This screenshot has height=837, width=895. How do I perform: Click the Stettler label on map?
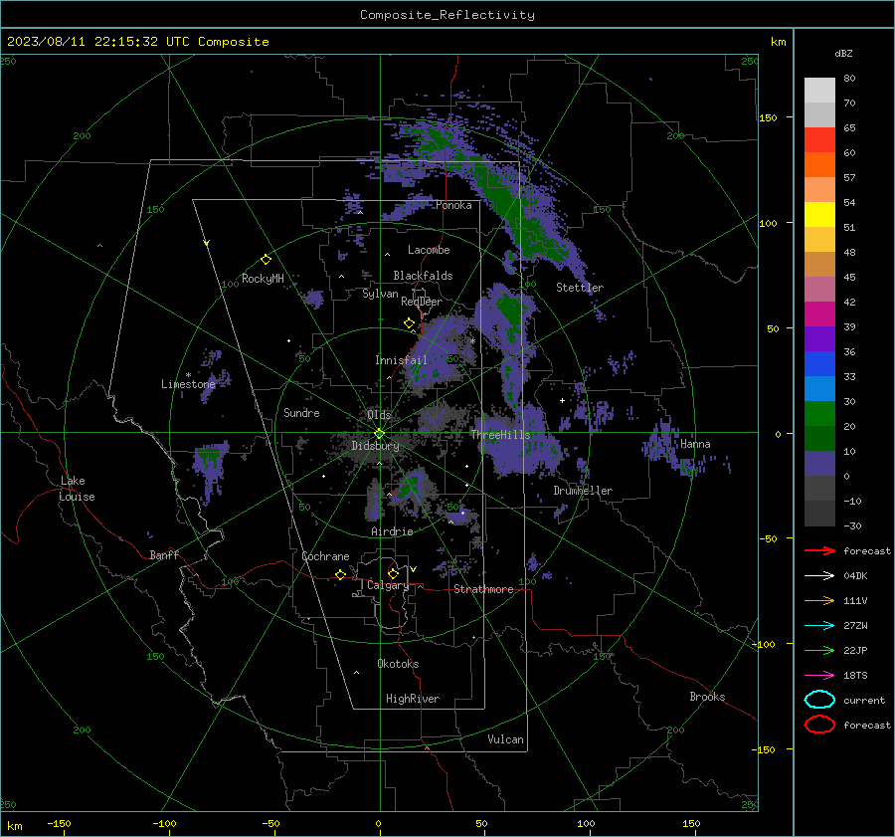coord(580,288)
